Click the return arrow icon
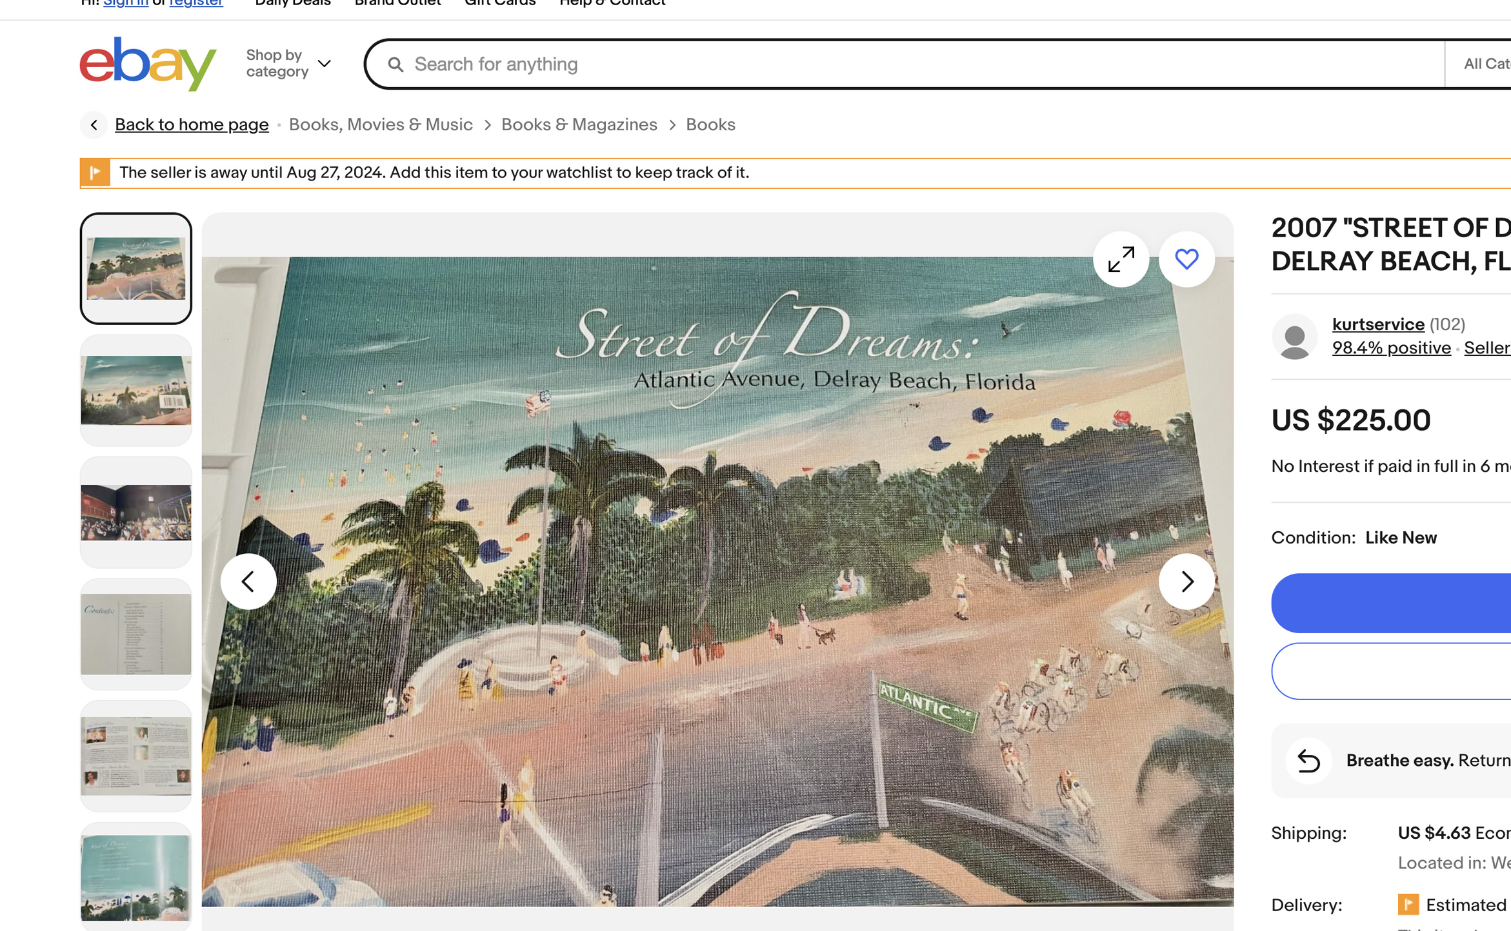Screen dimensions: 1511x931 [x=1308, y=761]
